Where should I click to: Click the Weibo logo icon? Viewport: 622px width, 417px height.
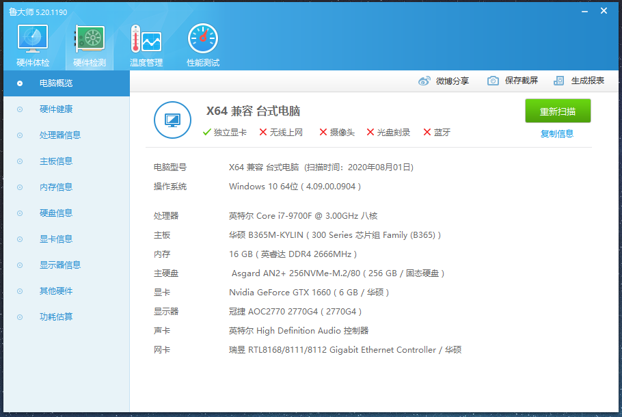(424, 81)
